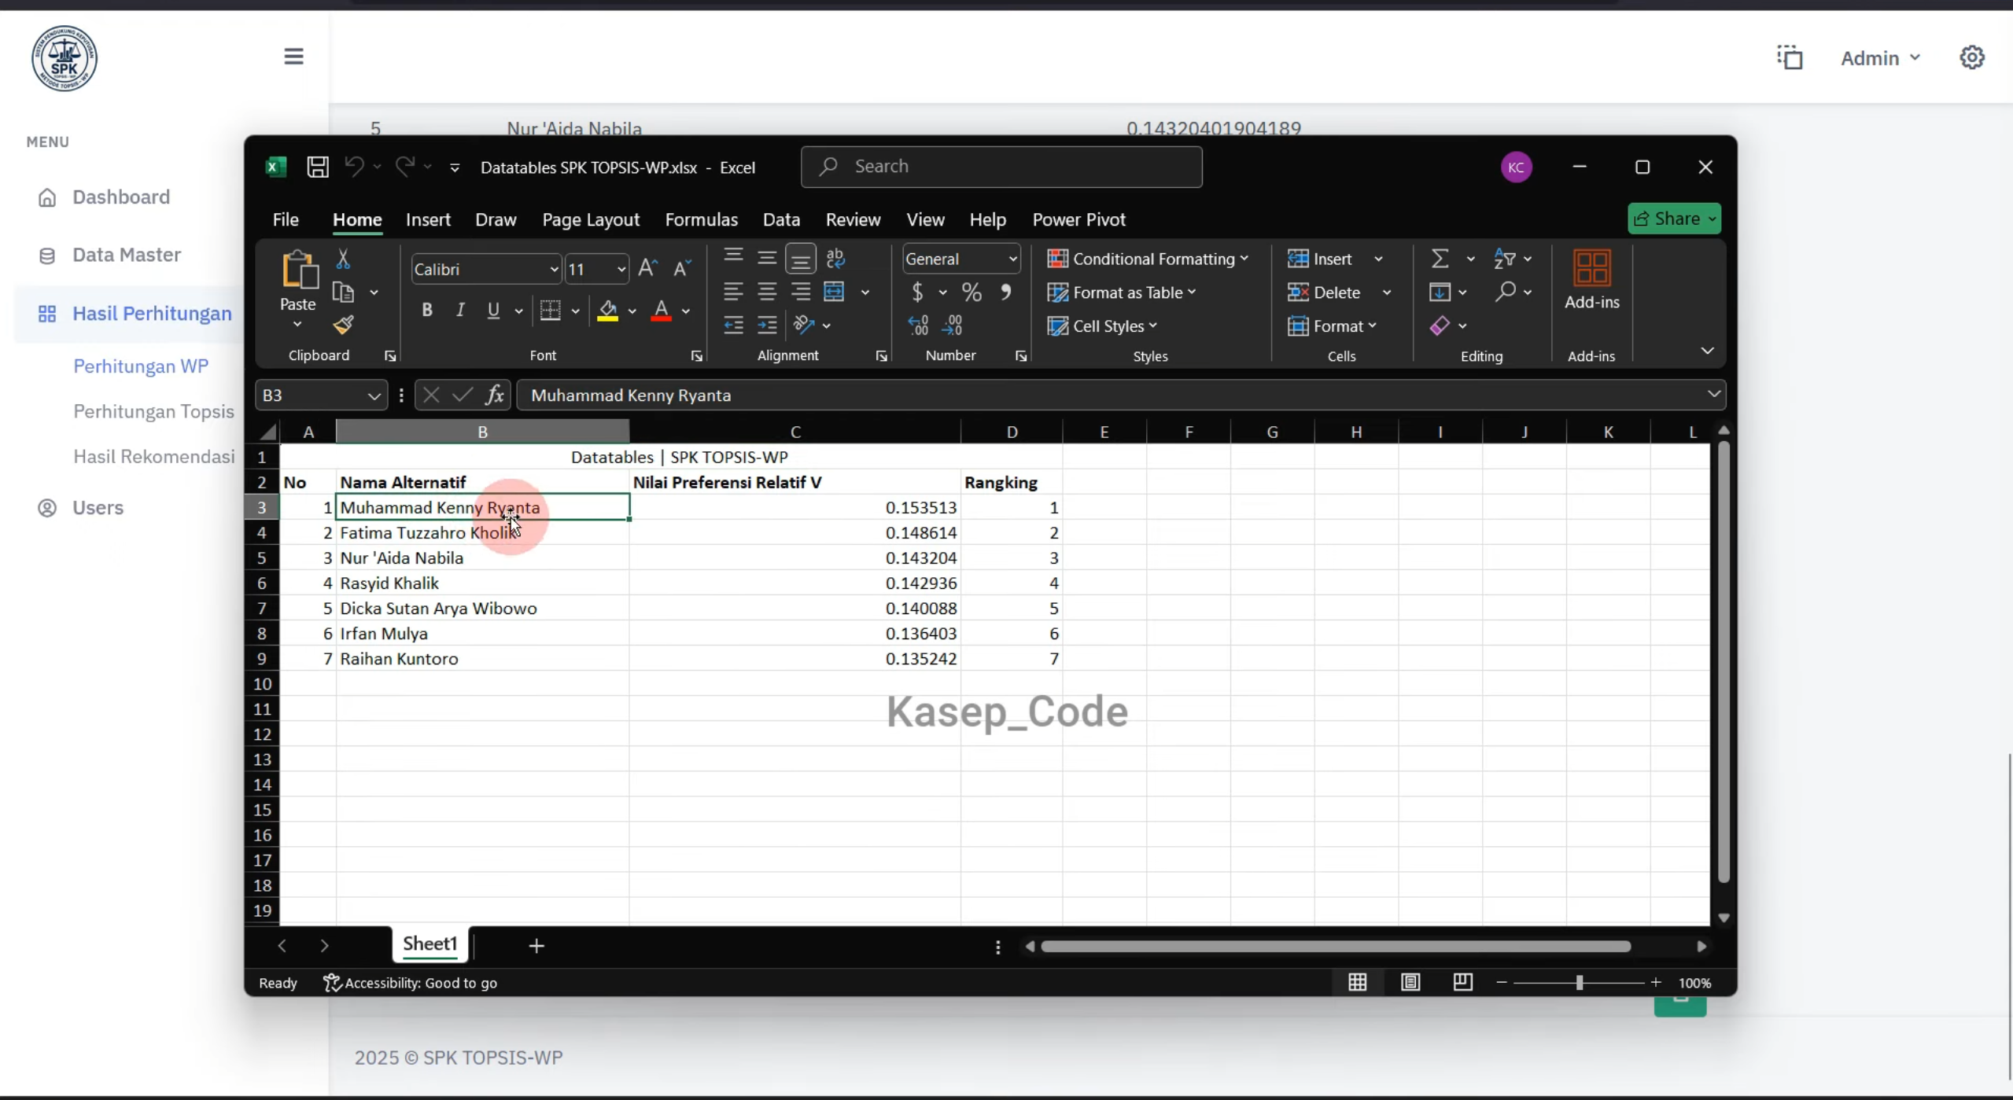The height and width of the screenshot is (1100, 2013).
Task: Open the General number format dropdown
Action: [x=1012, y=259]
